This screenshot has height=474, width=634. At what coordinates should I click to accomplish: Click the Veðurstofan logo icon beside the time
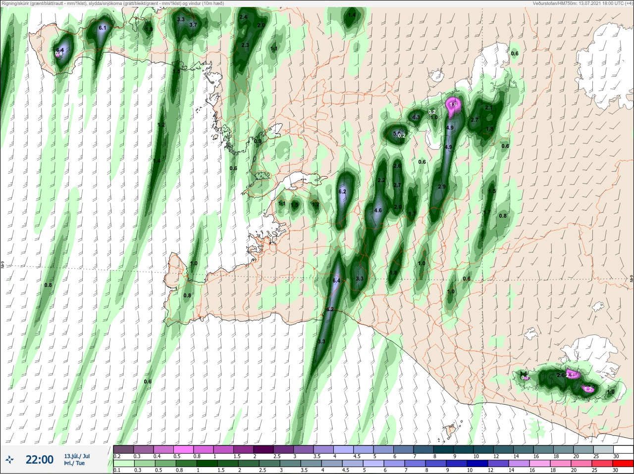click(x=9, y=460)
